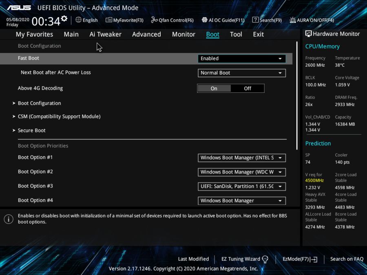Click the 38°C temperature value
The image size is (367, 275).
(x=340, y=65)
